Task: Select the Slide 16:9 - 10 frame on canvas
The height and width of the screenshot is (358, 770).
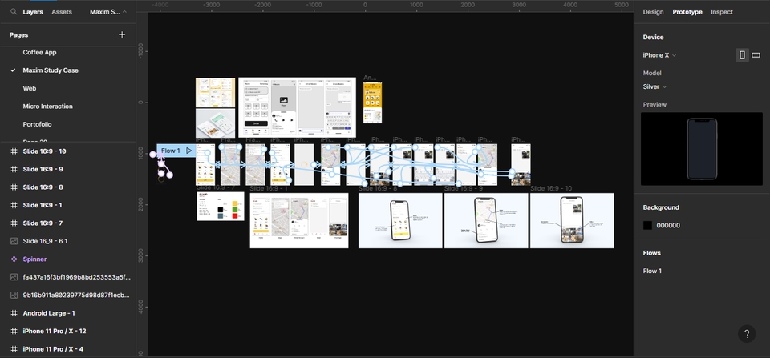Action: pos(572,220)
